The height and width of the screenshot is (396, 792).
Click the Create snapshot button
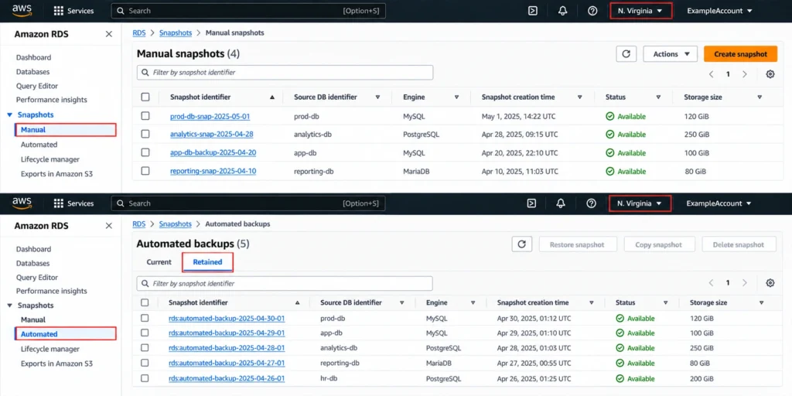point(740,54)
